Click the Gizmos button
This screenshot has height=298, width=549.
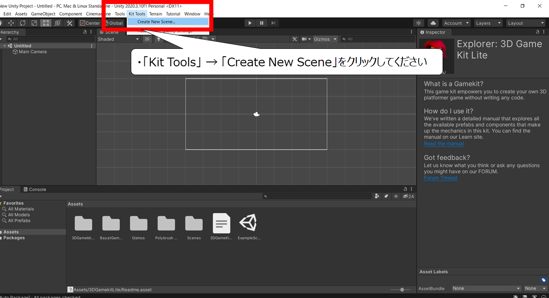tap(322, 39)
